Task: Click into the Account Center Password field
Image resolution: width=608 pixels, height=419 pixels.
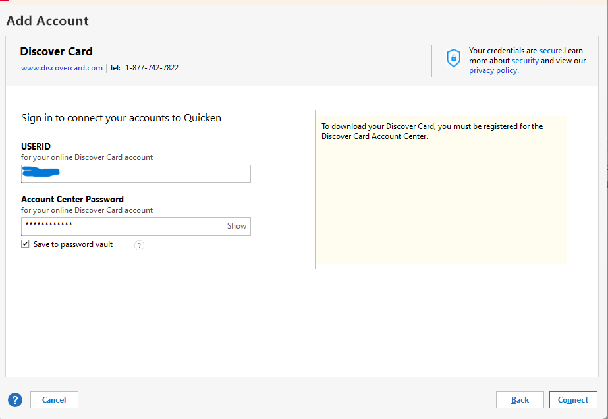Action: 122,226
